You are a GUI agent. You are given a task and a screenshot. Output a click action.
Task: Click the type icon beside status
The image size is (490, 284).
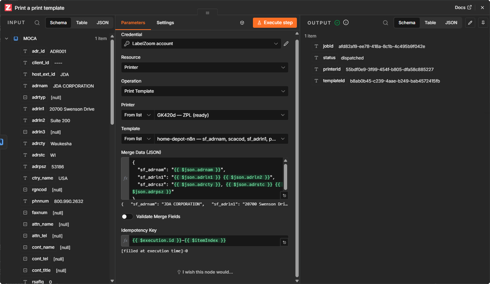click(316, 58)
